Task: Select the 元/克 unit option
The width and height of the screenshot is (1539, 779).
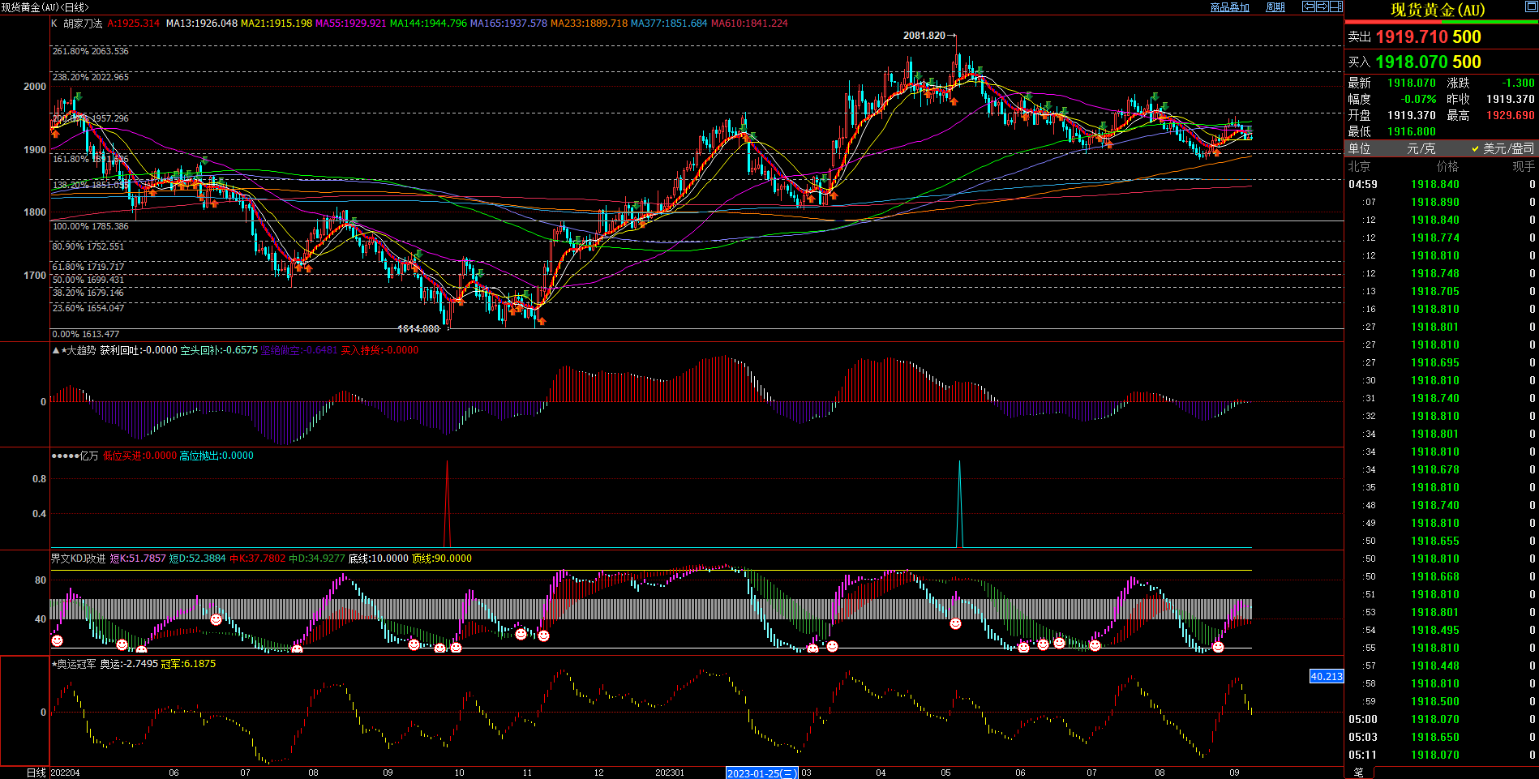Action: coord(1421,148)
